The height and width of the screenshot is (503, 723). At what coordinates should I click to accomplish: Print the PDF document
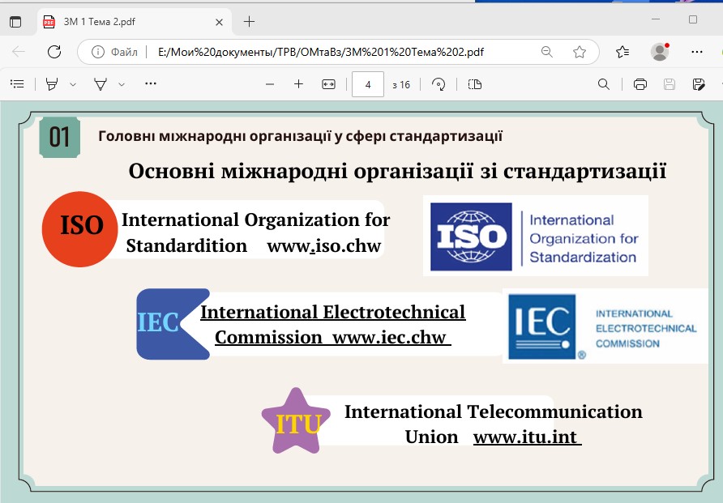640,84
